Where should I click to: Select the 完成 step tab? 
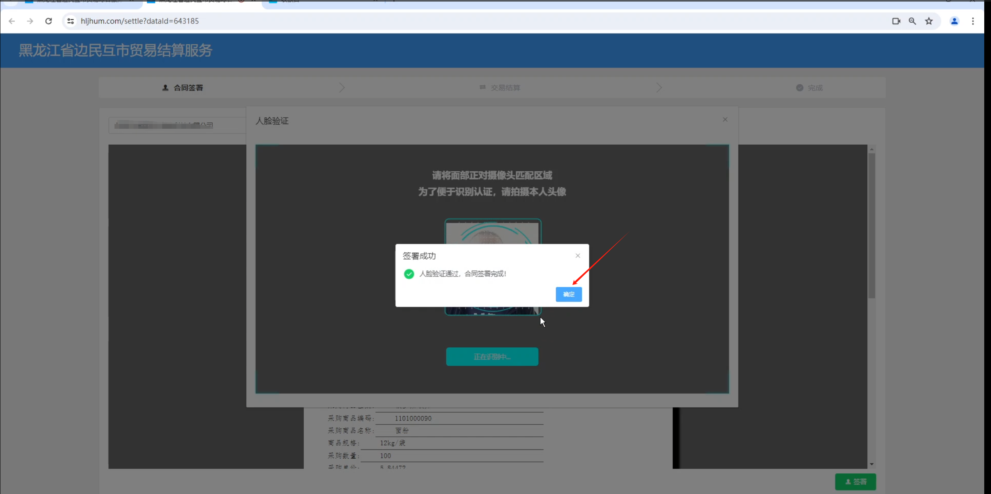pyautogui.click(x=809, y=88)
